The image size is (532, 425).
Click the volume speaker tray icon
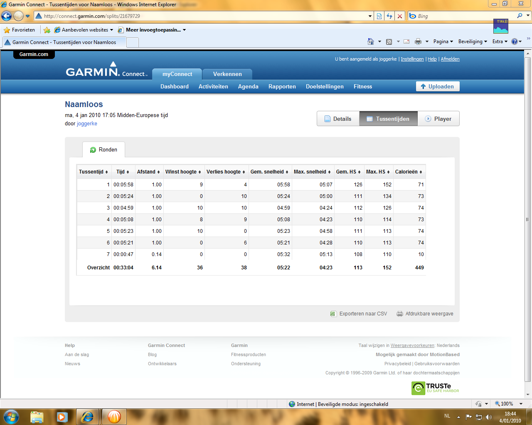tap(489, 417)
